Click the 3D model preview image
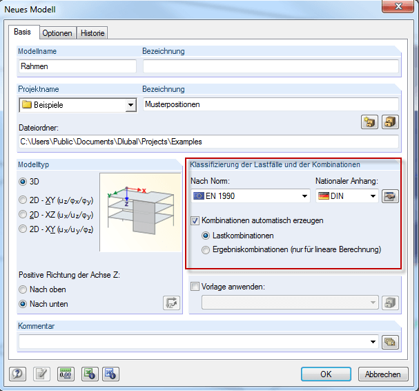 click(141, 212)
